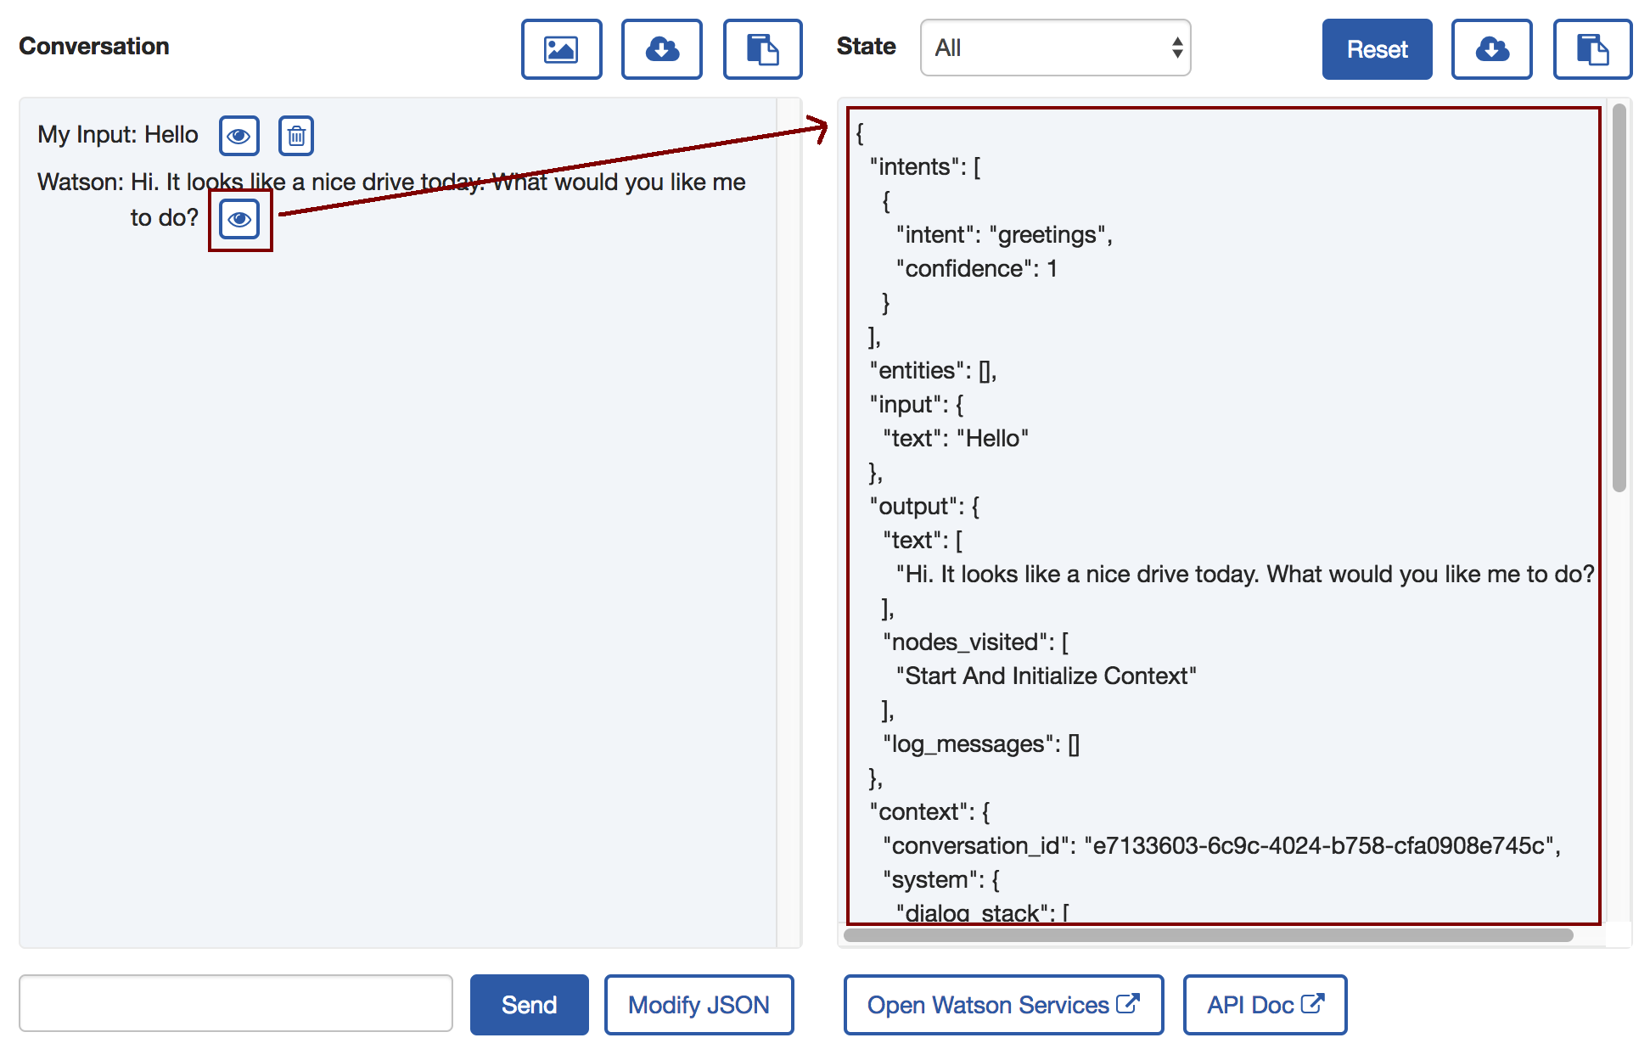Screen dimensions: 1650x1049
Task: Click the Conversation heading
Action: [x=94, y=47]
